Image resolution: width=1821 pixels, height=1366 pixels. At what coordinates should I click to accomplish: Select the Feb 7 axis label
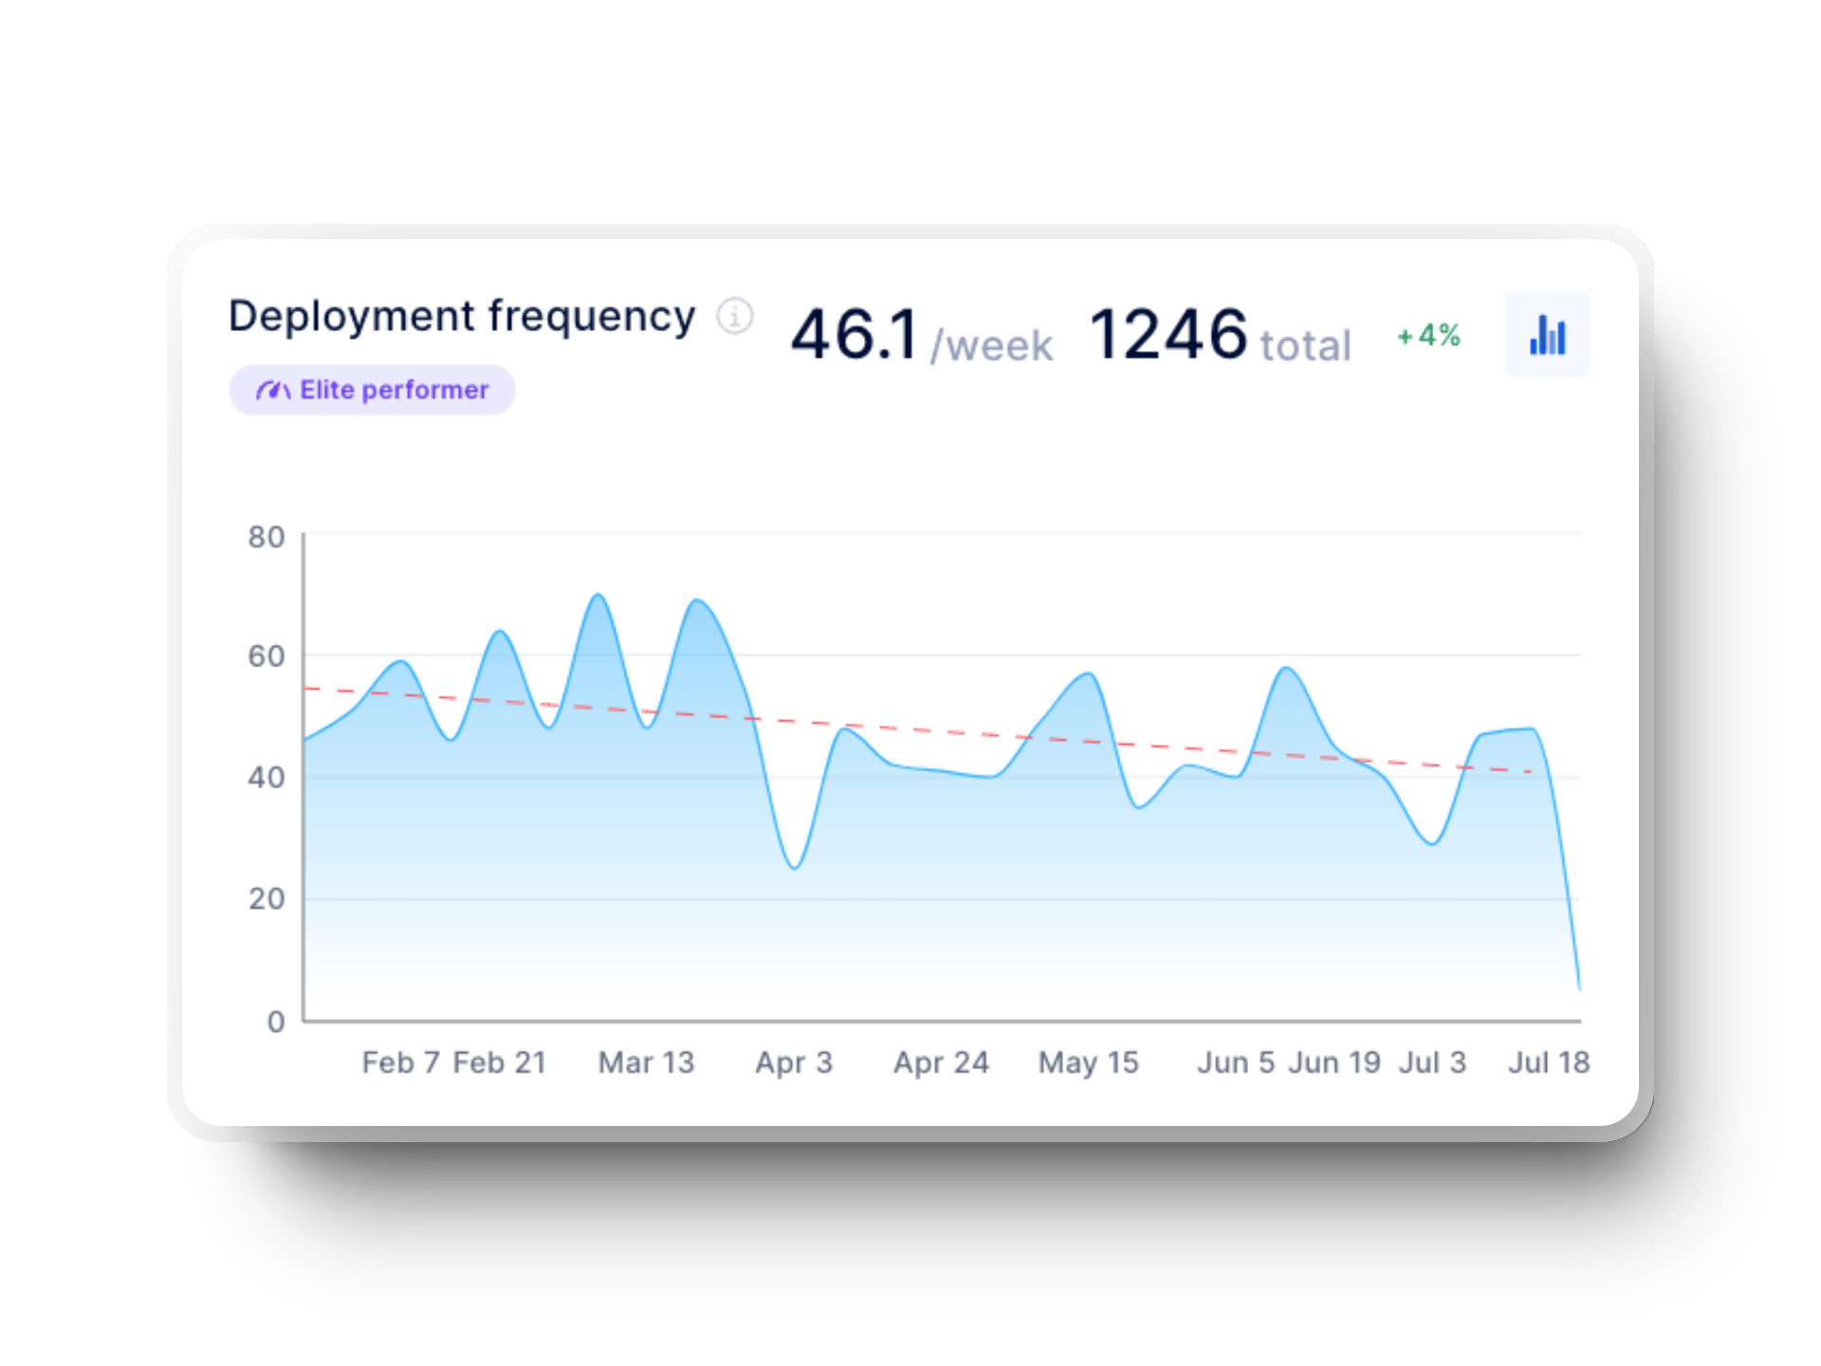[x=401, y=1062]
